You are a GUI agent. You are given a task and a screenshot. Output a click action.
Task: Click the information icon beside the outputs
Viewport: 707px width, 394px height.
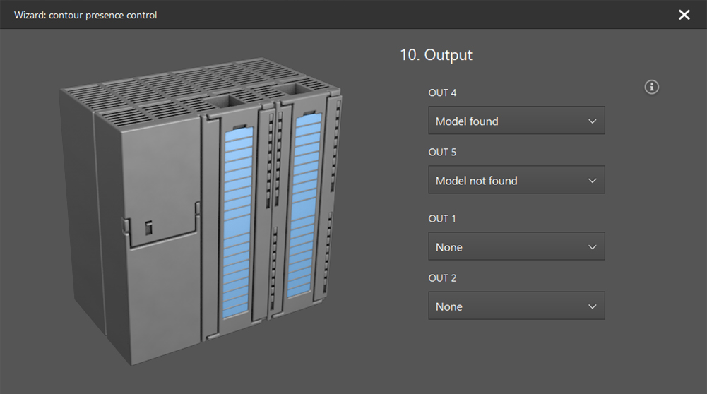click(x=652, y=87)
